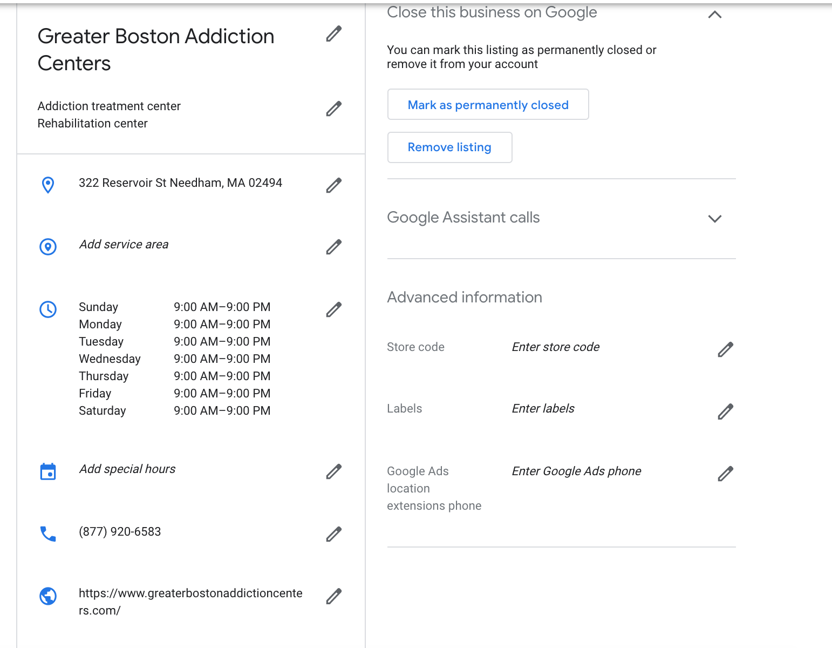Image resolution: width=832 pixels, height=648 pixels.
Task: Click the Saturday hours row
Action: [x=175, y=410]
